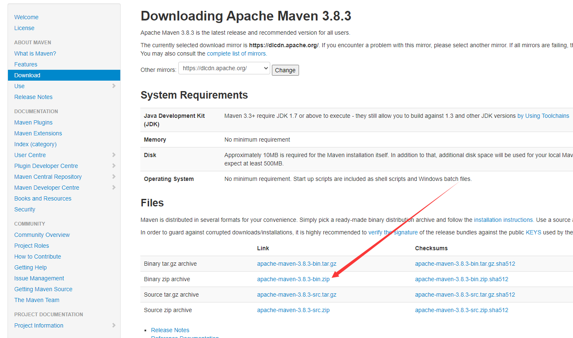Screen dimensions: 573x338
Task: Download apache-maven-3.8.3-bin.zip
Action: [x=294, y=279]
